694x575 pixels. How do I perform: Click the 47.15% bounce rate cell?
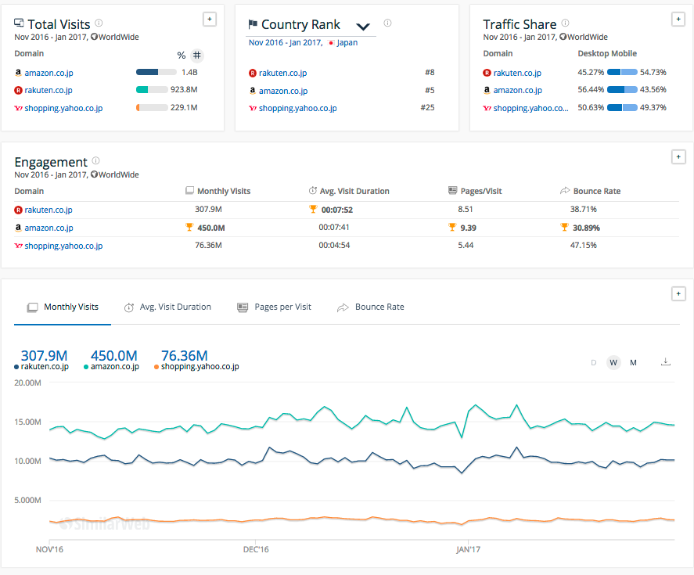point(584,245)
